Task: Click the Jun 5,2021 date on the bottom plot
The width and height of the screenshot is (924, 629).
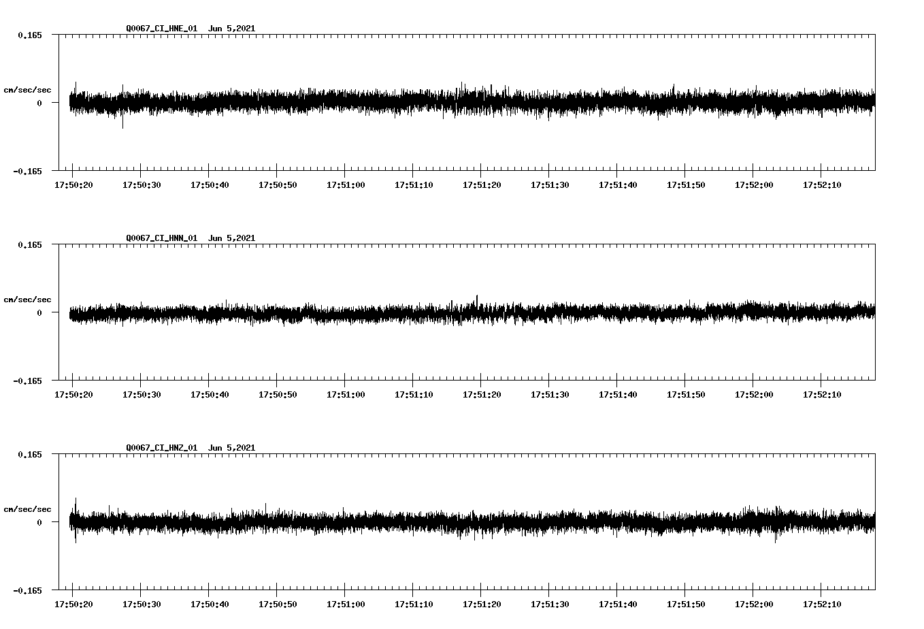Action: point(232,447)
